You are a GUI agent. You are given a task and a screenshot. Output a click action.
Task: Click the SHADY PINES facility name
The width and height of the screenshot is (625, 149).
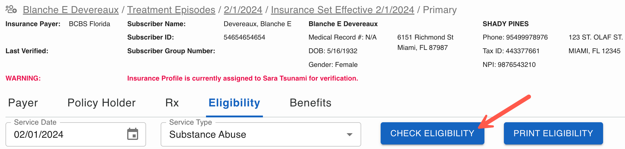click(505, 24)
